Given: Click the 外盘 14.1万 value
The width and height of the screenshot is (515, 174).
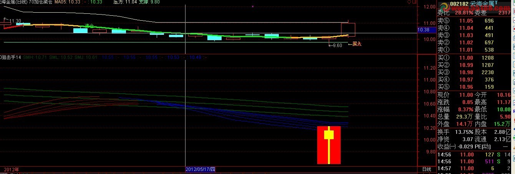Looking at the screenshot, I should [465, 124].
